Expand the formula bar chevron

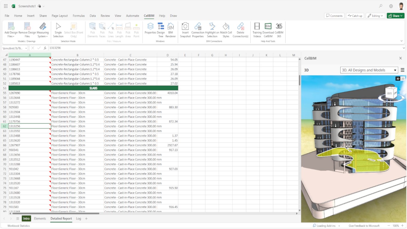[x=404, y=48]
